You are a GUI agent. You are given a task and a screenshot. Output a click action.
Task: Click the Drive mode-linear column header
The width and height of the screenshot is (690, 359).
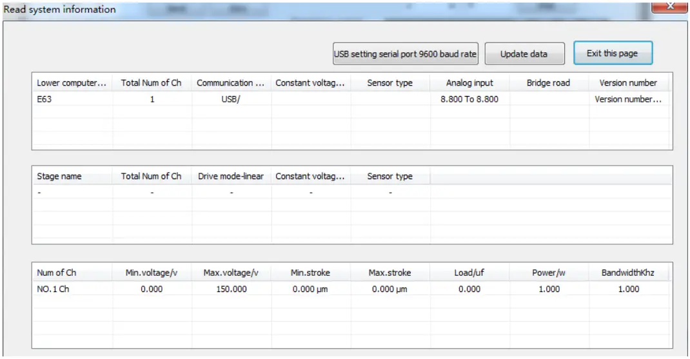click(232, 176)
